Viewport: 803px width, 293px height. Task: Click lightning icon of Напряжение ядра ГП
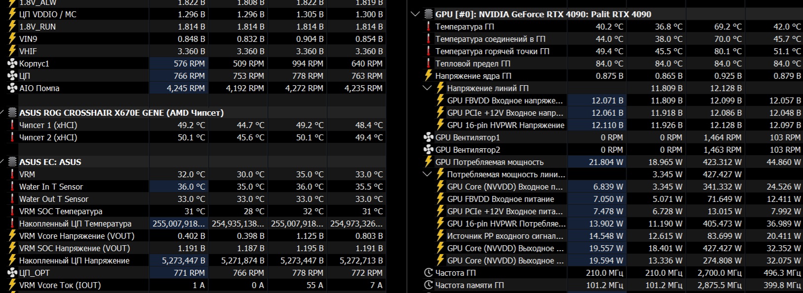[428, 76]
